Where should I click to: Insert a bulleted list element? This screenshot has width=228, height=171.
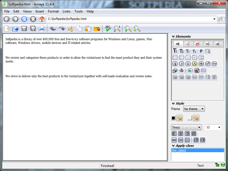175,57
